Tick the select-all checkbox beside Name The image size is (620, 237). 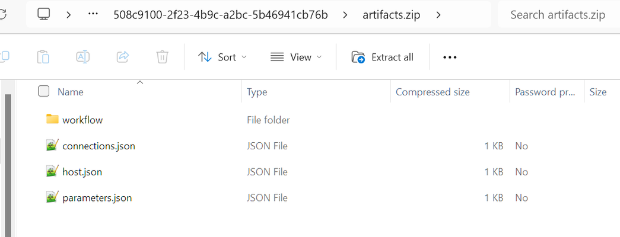pyautogui.click(x=43, y=92)
